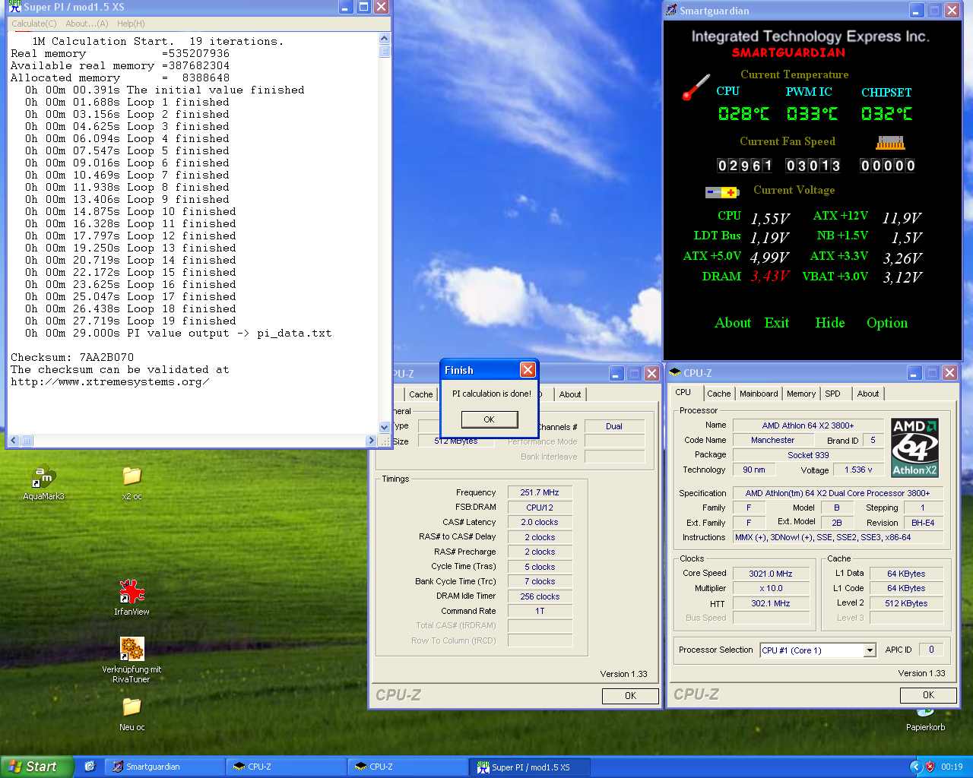Screen dimensions: 973x778
Task: Click the Level 2 512 KBytes cache value
Action: (906, 603)
